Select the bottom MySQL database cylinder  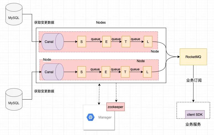pyautogui.click(x=14, y=100)
